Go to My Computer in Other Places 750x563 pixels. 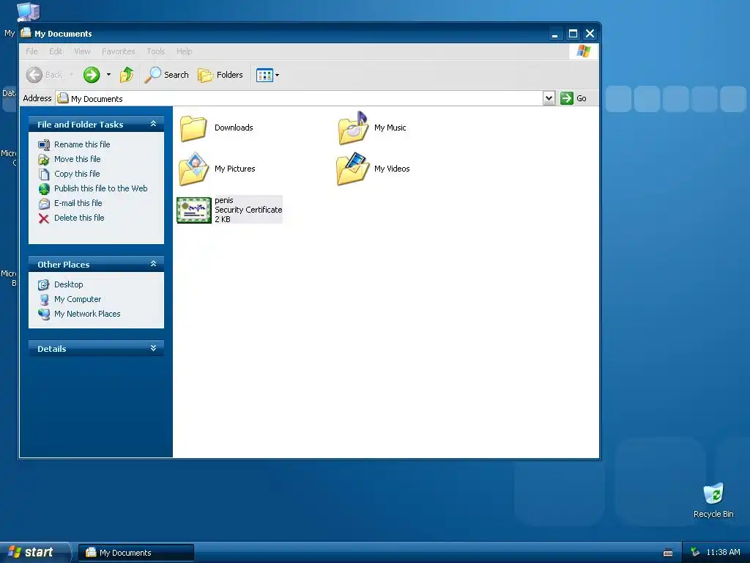tap(78, 299)
